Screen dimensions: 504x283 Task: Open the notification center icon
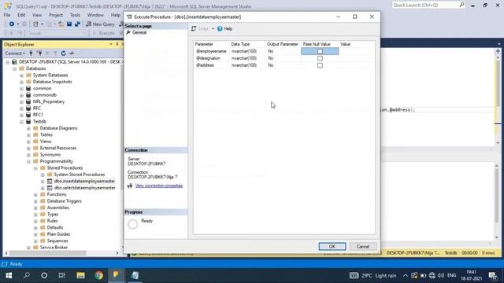click(x=492, y=275)
